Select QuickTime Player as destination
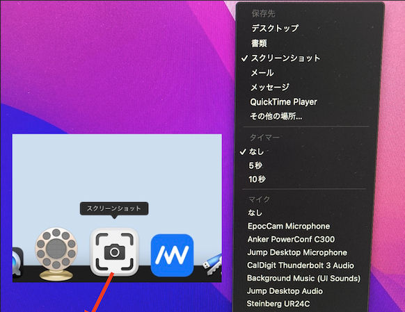 [283, 102]
